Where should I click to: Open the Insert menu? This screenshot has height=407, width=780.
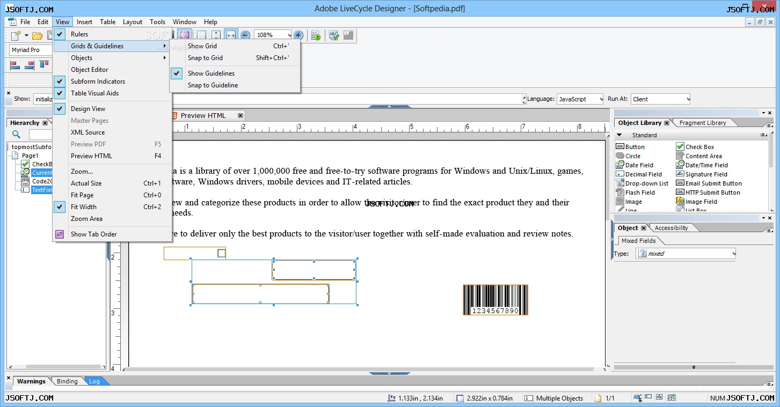pos(84,22)
